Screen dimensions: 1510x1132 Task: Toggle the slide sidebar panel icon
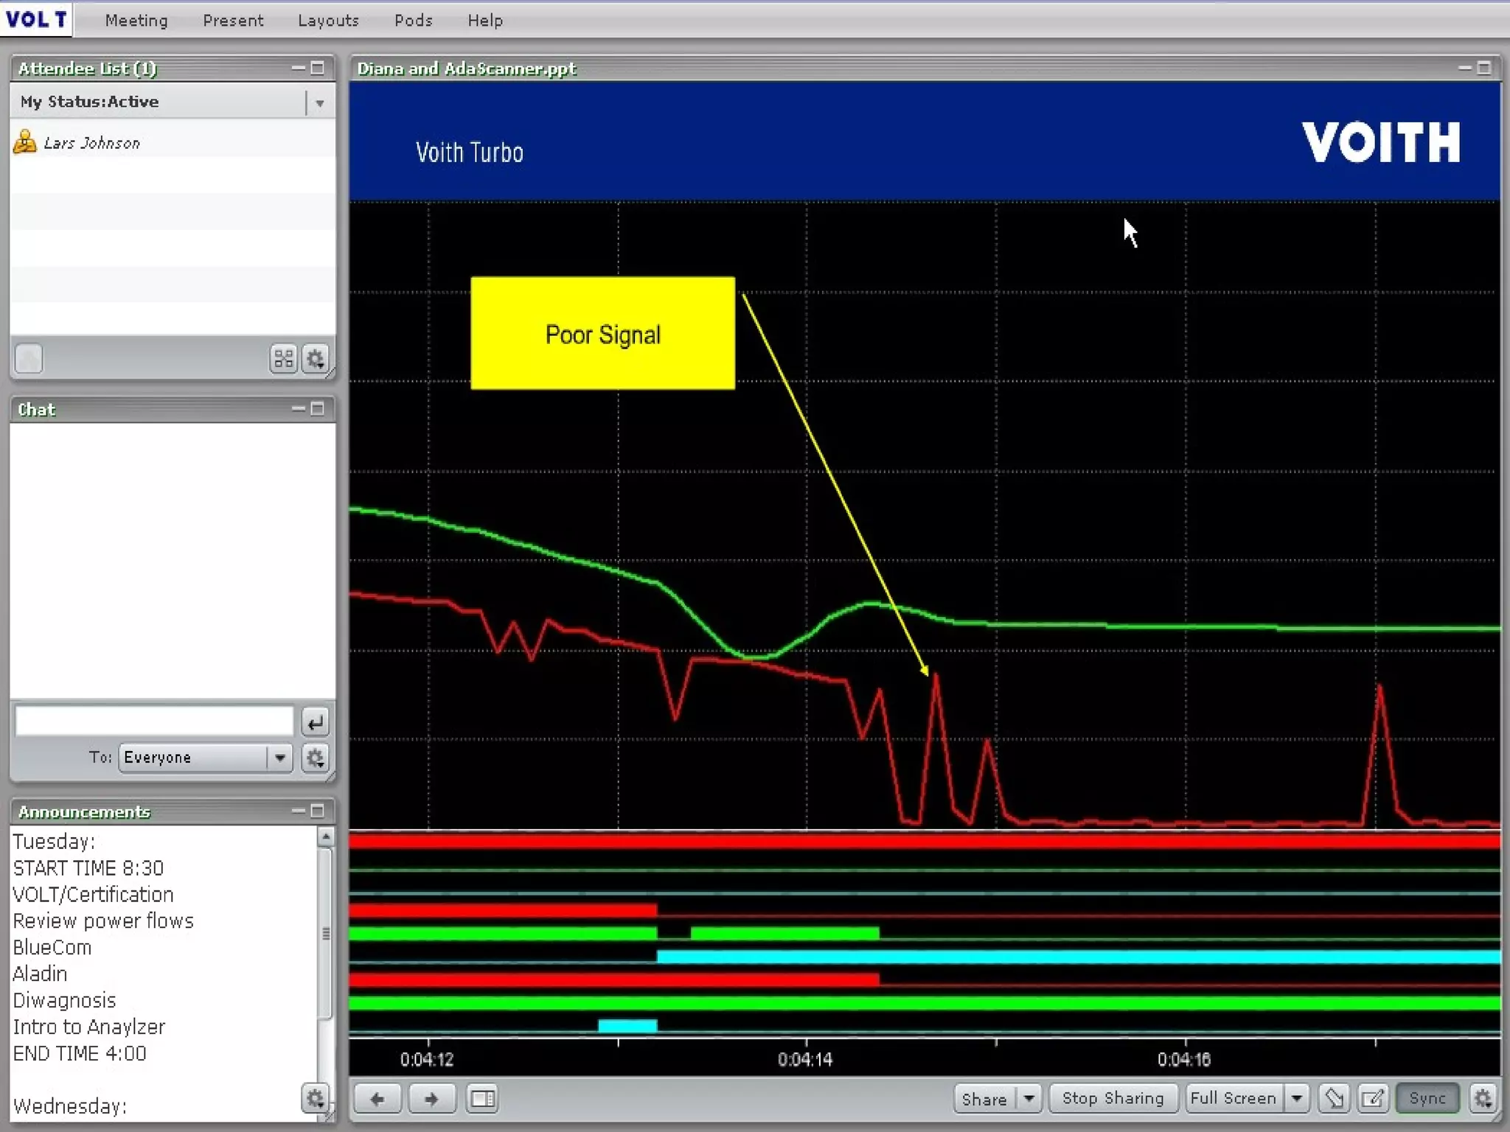(x=483, y=1099)
